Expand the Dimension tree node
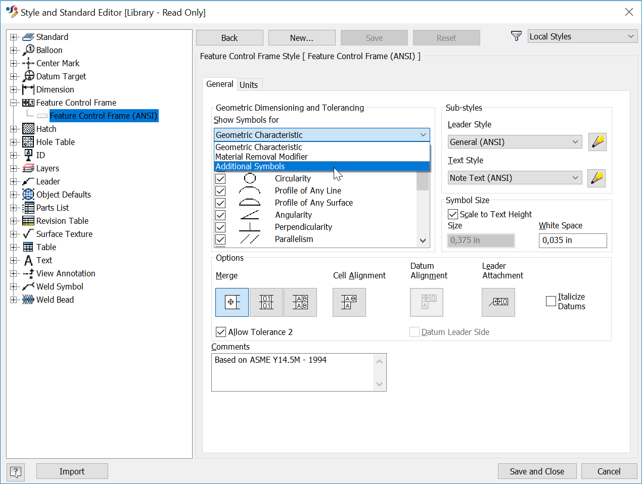Screen dimensions: 642x484 [x=13, y=89]
